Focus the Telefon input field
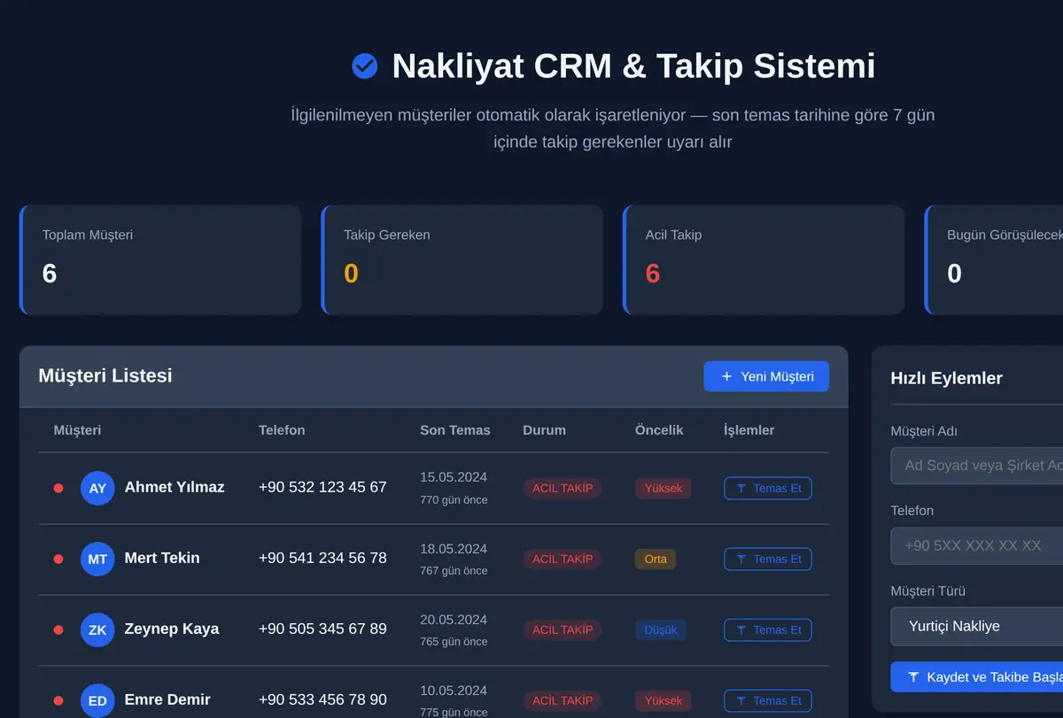 (976, 545)
